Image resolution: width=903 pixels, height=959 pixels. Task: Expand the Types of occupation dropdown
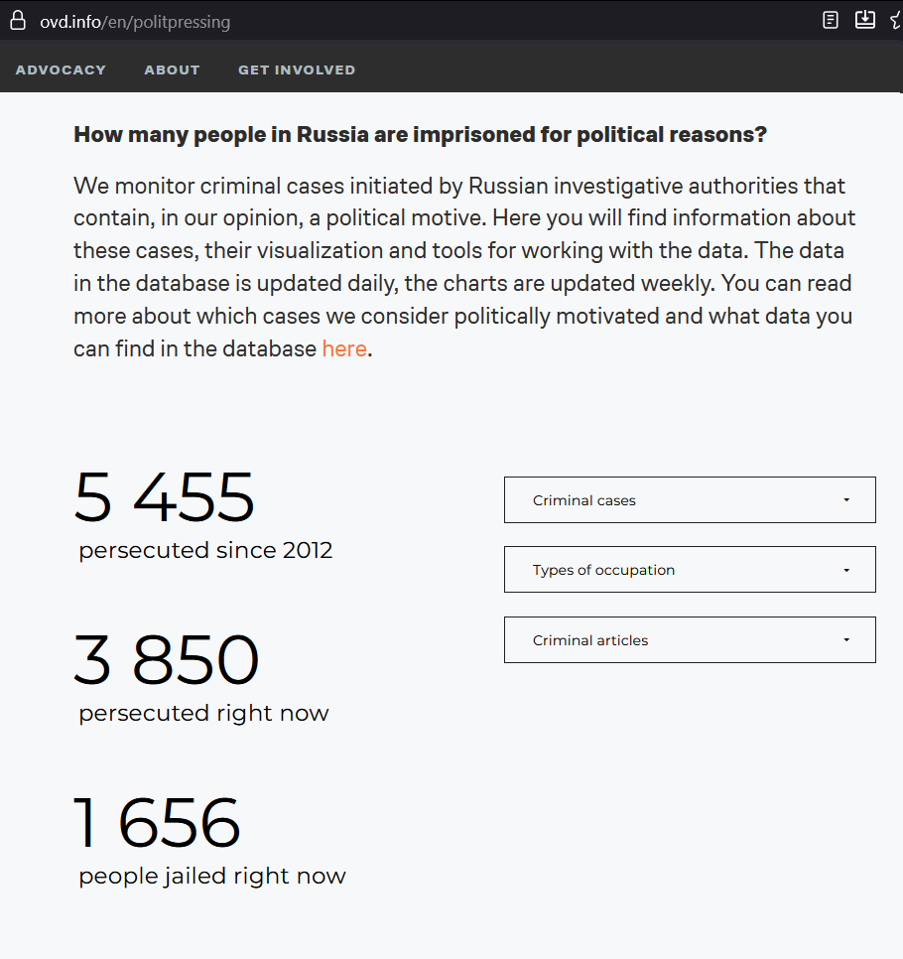tap(689, 570)
